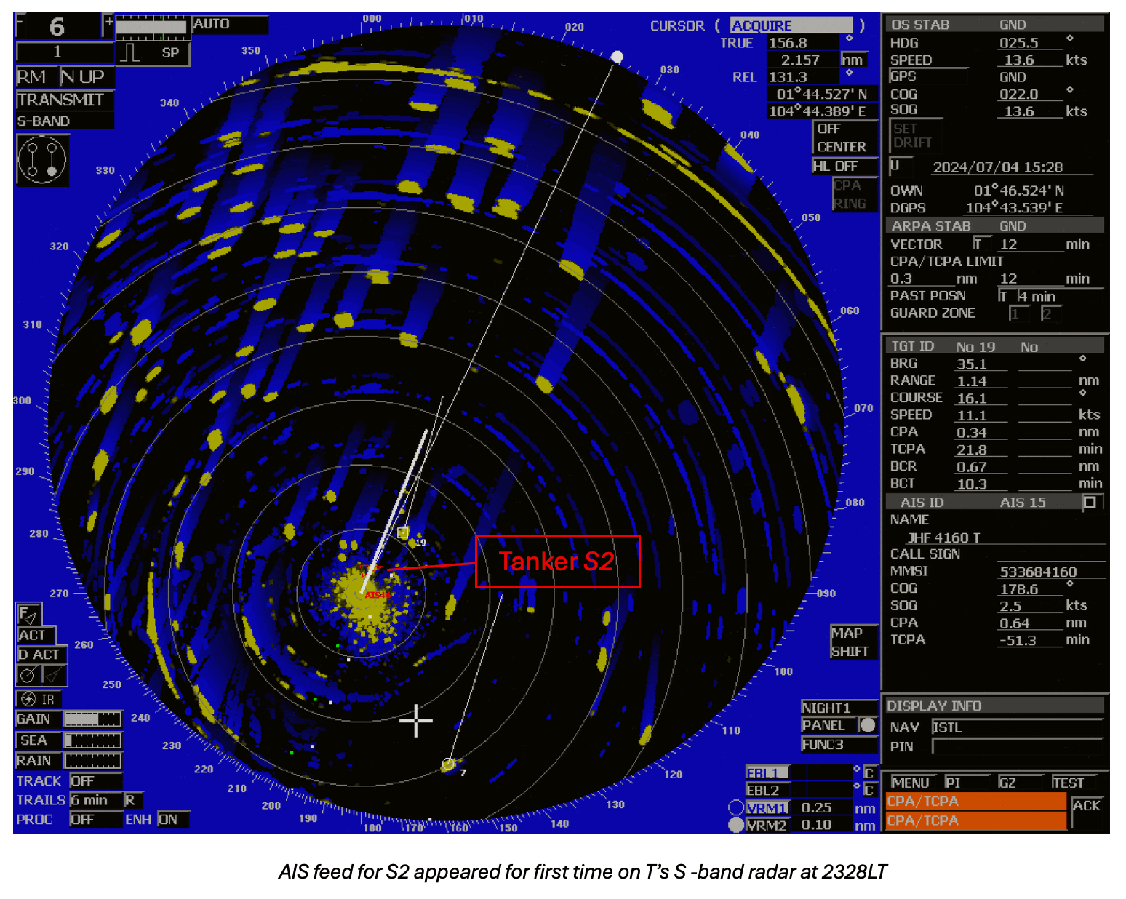Click the pulse length waveform icon
1126x899 pixels.
pyautogui.click(x=131, y=52)
